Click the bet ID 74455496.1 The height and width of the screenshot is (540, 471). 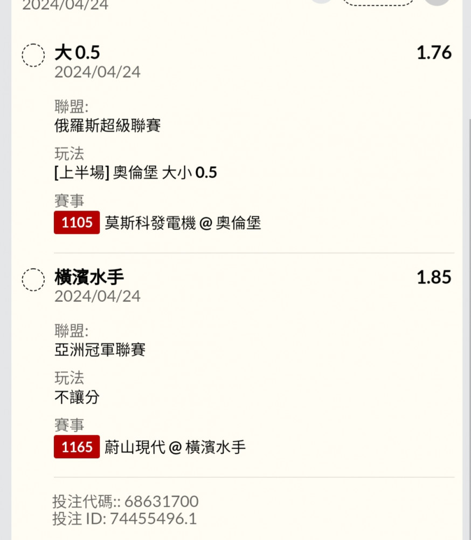pos(153,519)
